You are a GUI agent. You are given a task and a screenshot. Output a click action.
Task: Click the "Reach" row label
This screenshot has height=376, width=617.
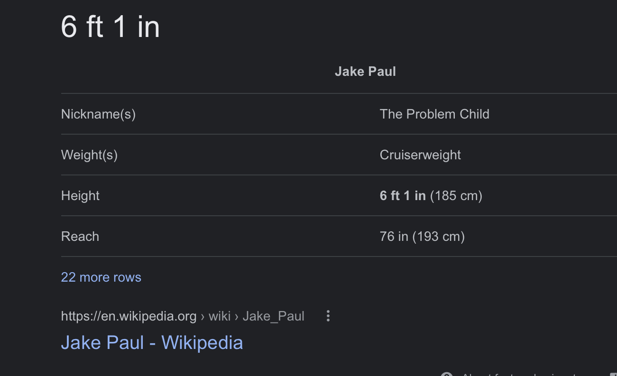(x=80, y=237)
